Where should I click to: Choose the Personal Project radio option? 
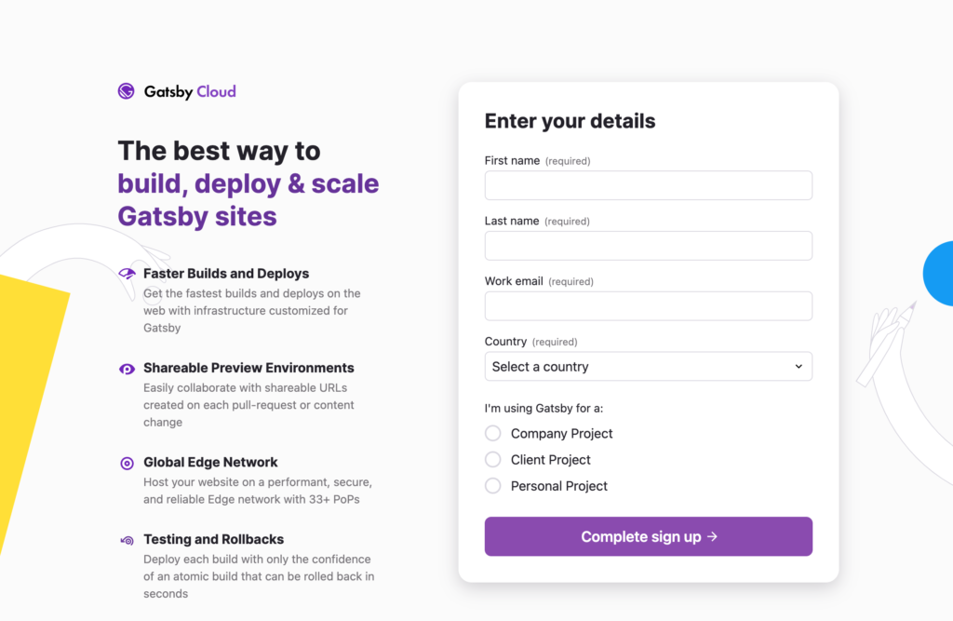pyautogui.click(x=493, y=485)
